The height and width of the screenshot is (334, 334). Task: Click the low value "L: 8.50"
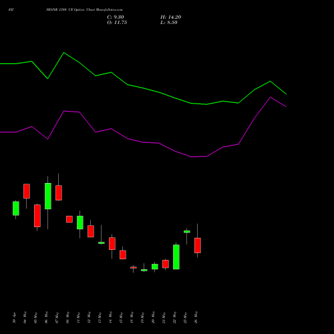pos(169,23)
